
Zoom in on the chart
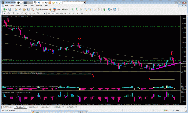coord(86,9)
